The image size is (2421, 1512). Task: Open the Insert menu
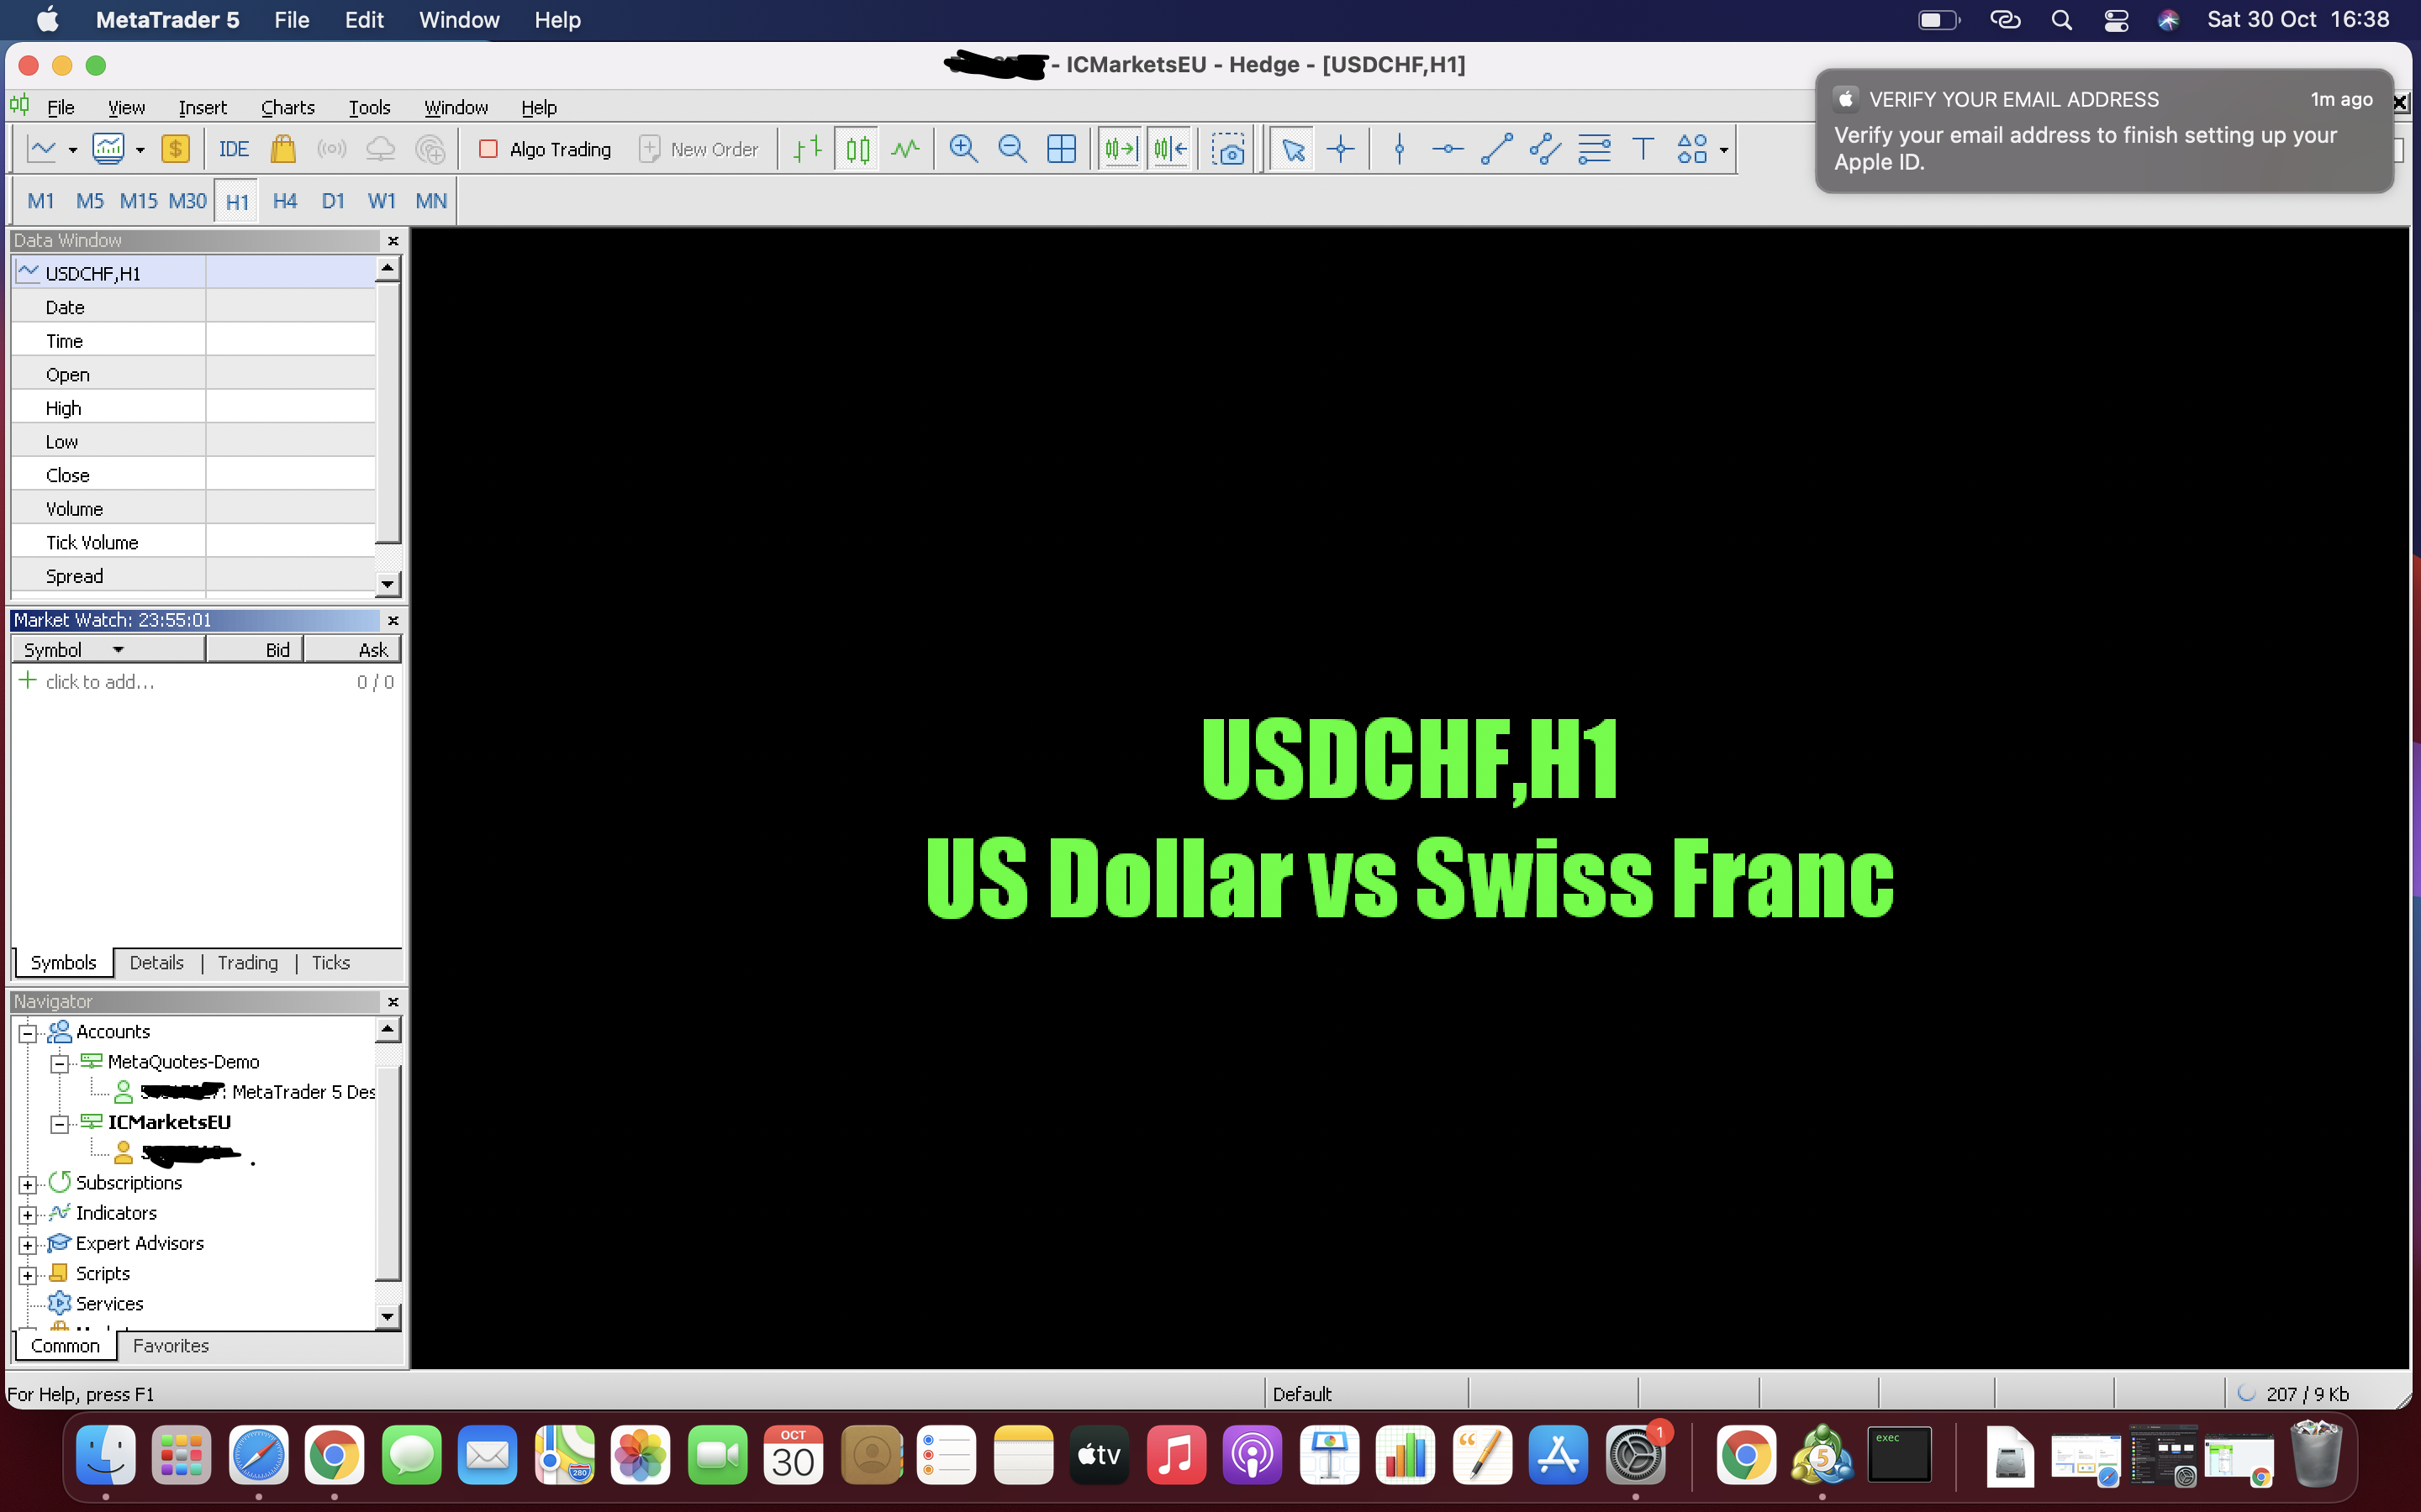tap(202, 107)
